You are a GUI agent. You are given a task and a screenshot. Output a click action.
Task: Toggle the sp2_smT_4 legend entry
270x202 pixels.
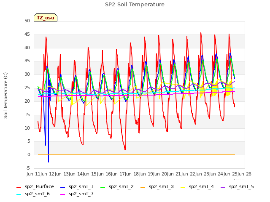pos(197,187)
